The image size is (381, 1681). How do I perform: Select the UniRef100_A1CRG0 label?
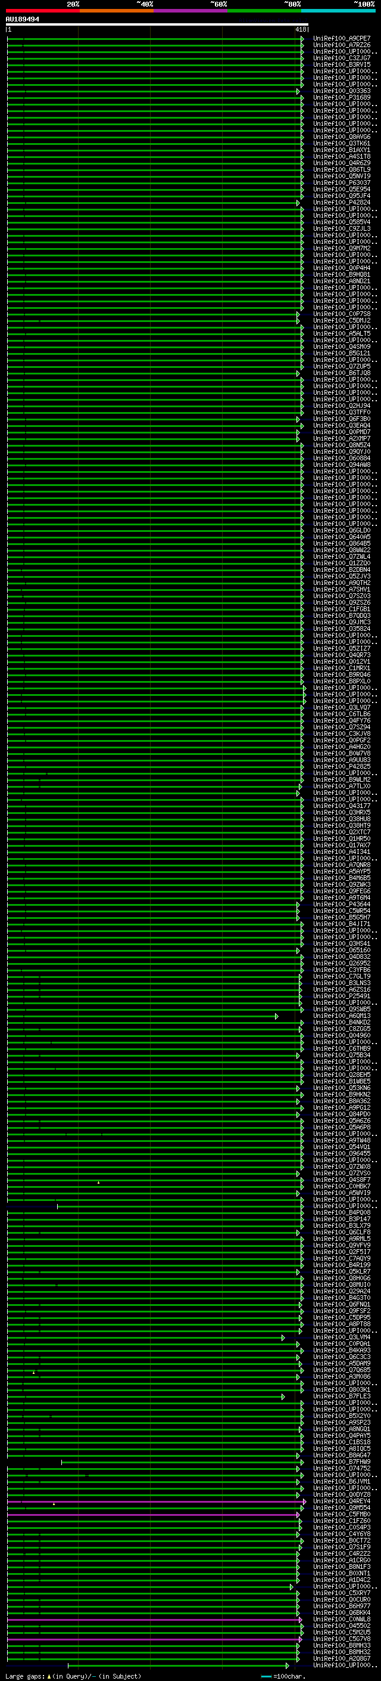pos(341,1561)
